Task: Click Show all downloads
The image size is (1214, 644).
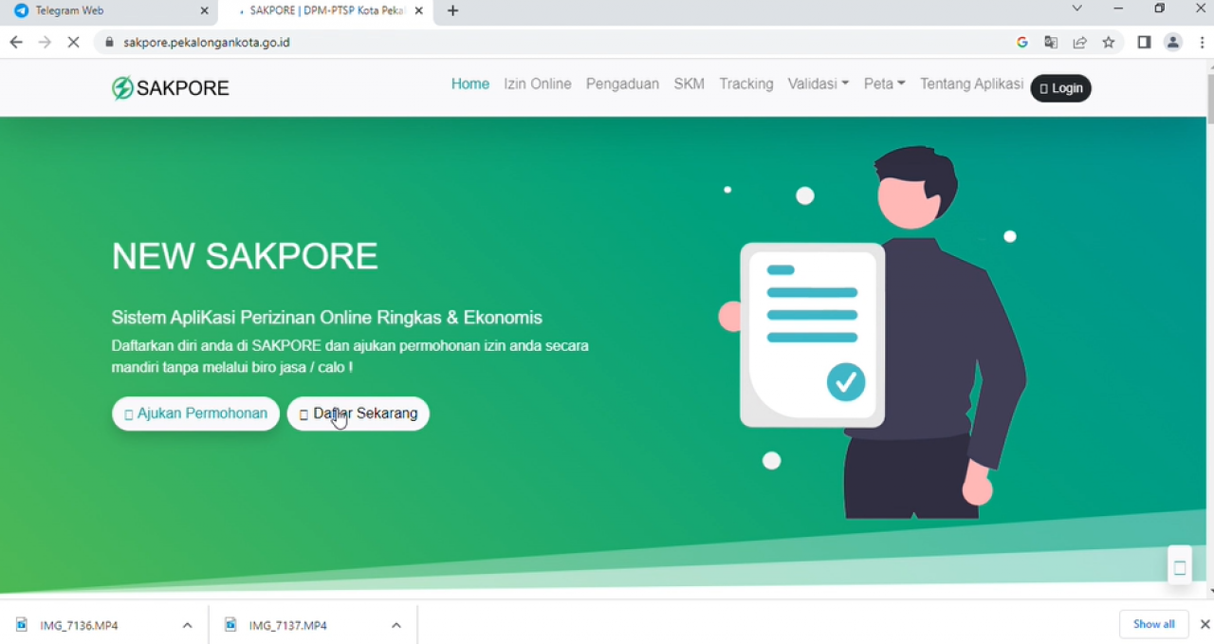Action: pos(1154,624)
